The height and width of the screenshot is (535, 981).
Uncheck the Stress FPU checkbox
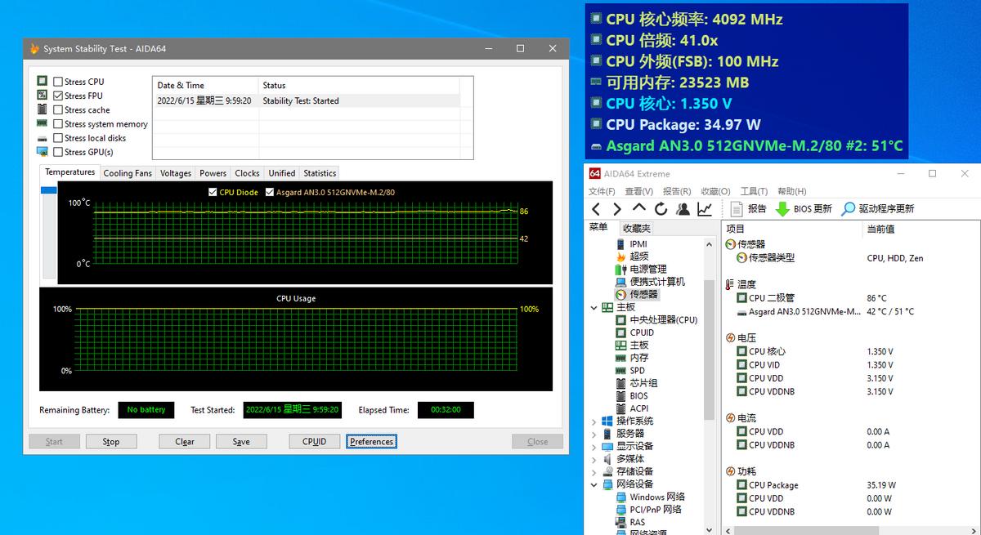pos(58,96)
